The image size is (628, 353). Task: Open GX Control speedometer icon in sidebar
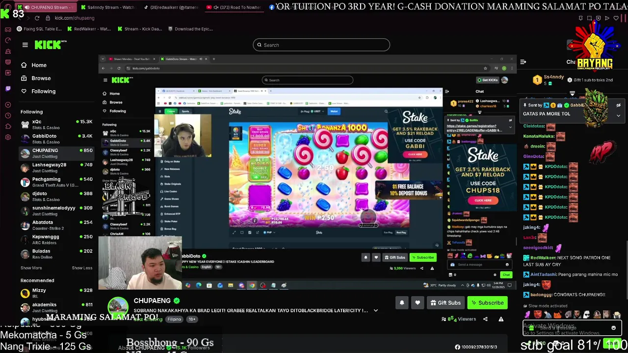(x=8, y=40)
